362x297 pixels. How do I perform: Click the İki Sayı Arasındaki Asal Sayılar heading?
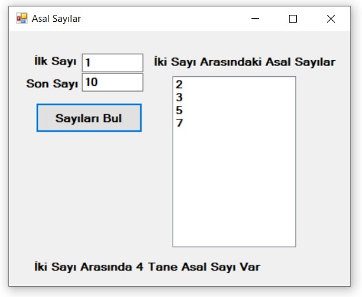click(x=245, y=62)
